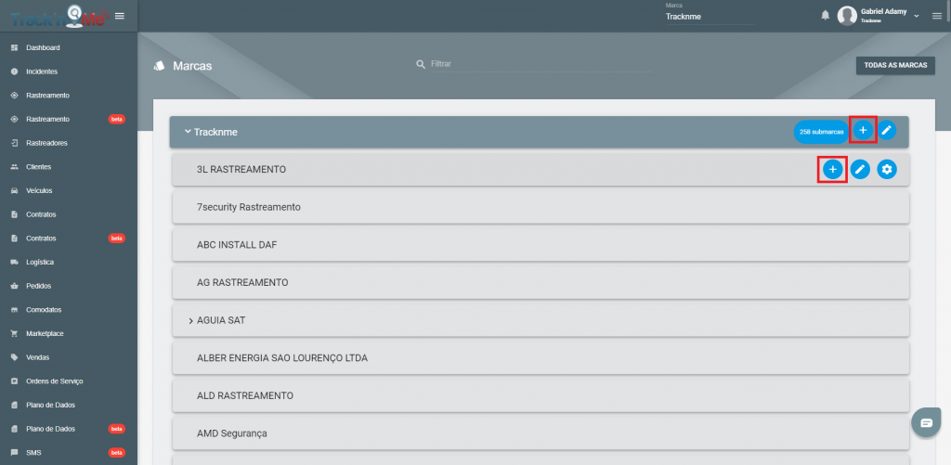This screenshot has height=465, width=951.
Task: Click the Gabriel Adamy user name
Action: pos(883,11)
